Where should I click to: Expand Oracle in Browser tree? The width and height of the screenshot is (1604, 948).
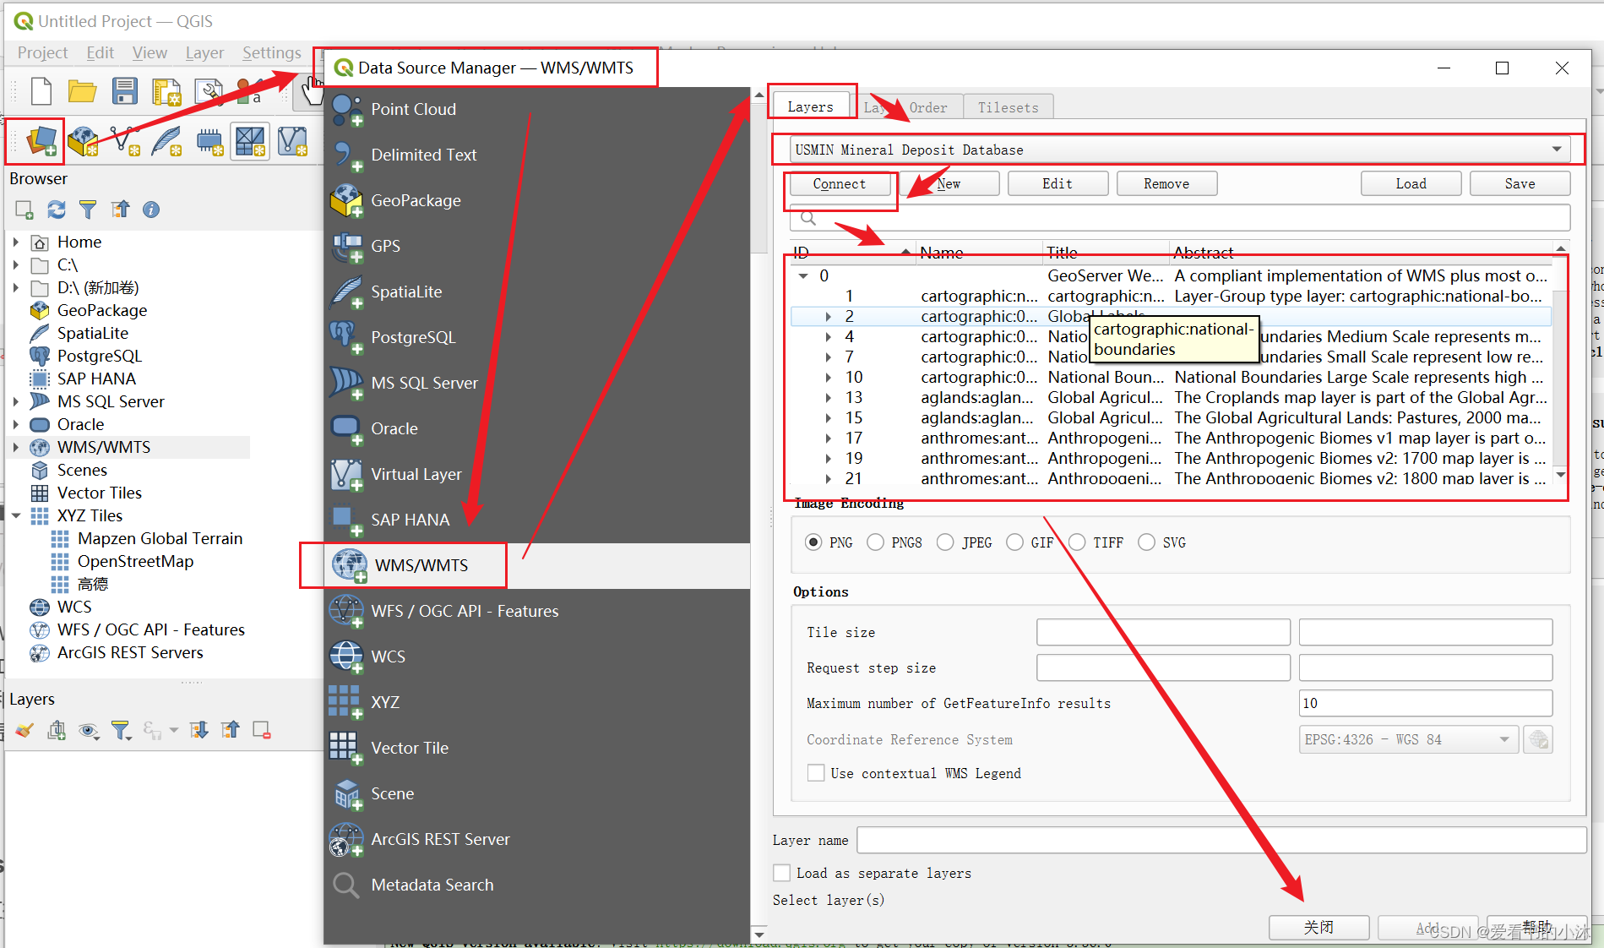pos(16,424)
